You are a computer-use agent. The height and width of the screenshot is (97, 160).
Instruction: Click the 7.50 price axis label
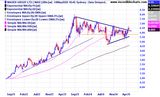[142, 19]
